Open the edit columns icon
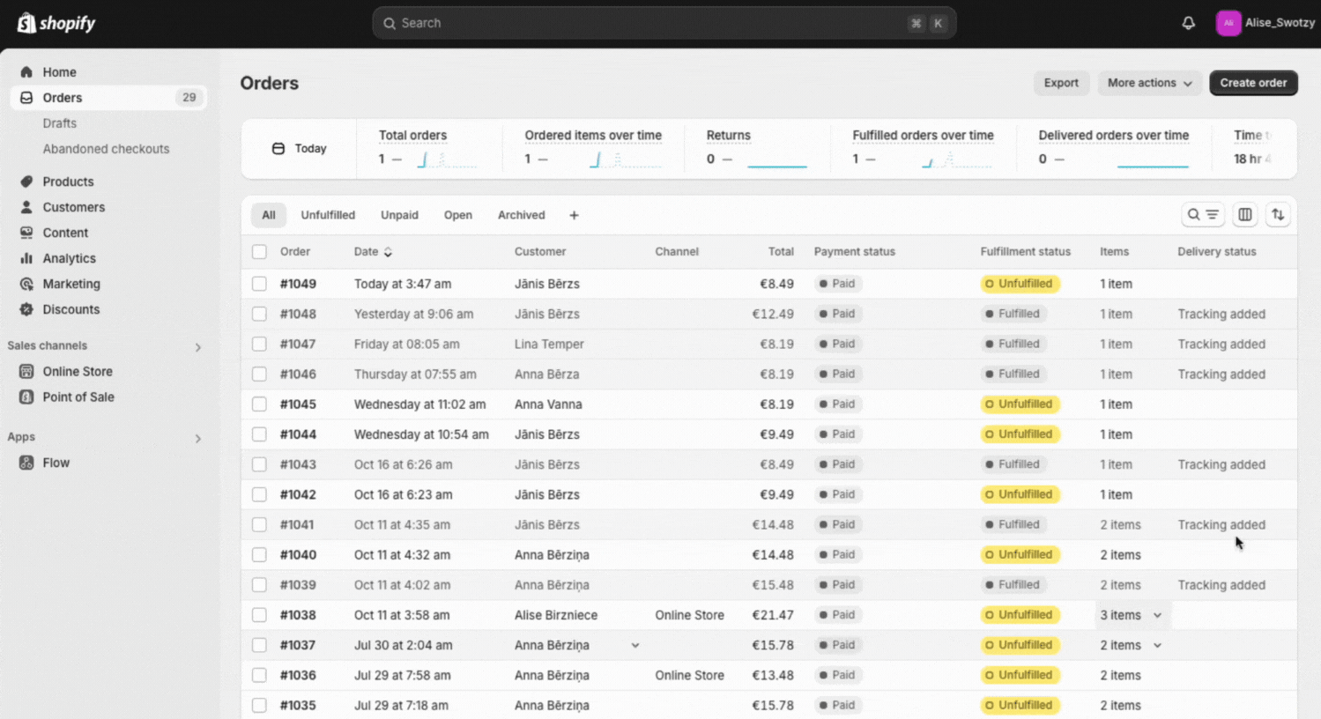The height and width of the screenshot is (719, 1321). 1244,214
